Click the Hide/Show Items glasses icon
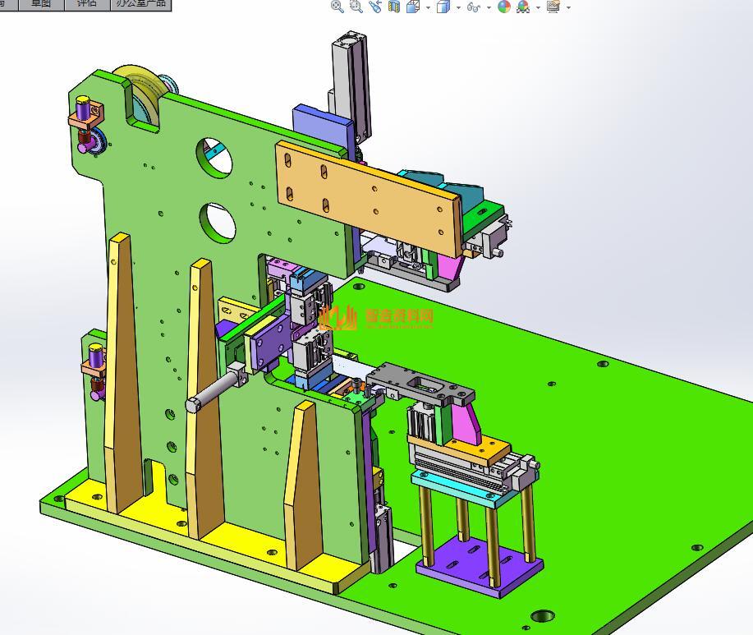Screen dimensions: 753x635 tap(473, 7)
